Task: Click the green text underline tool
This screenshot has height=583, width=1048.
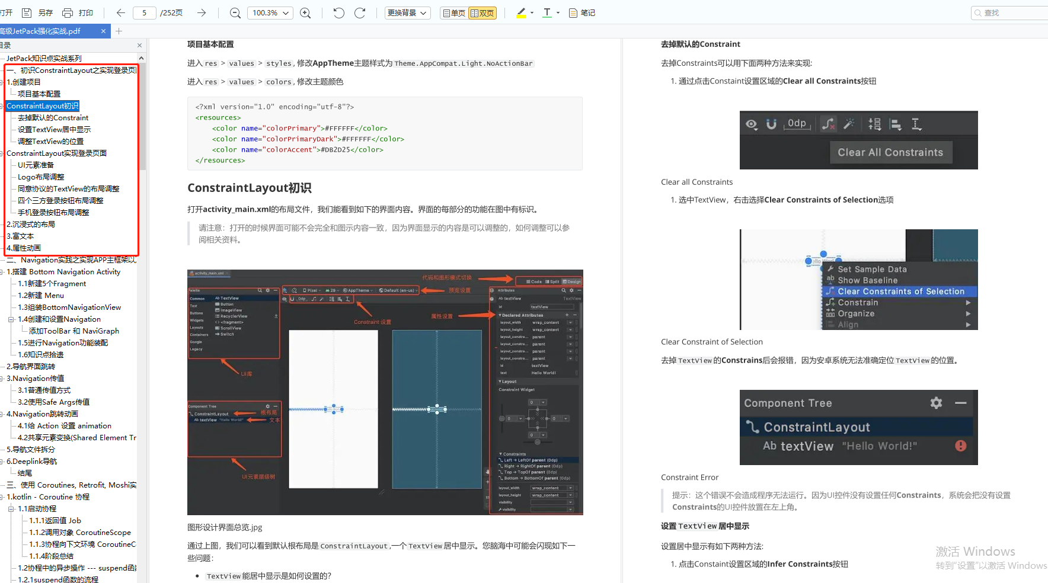Action: tap(547, 12)
